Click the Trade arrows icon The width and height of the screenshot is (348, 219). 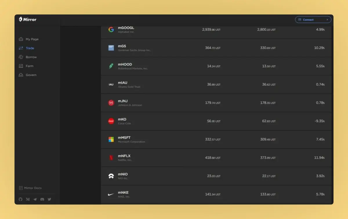click(x=21, y=48)
